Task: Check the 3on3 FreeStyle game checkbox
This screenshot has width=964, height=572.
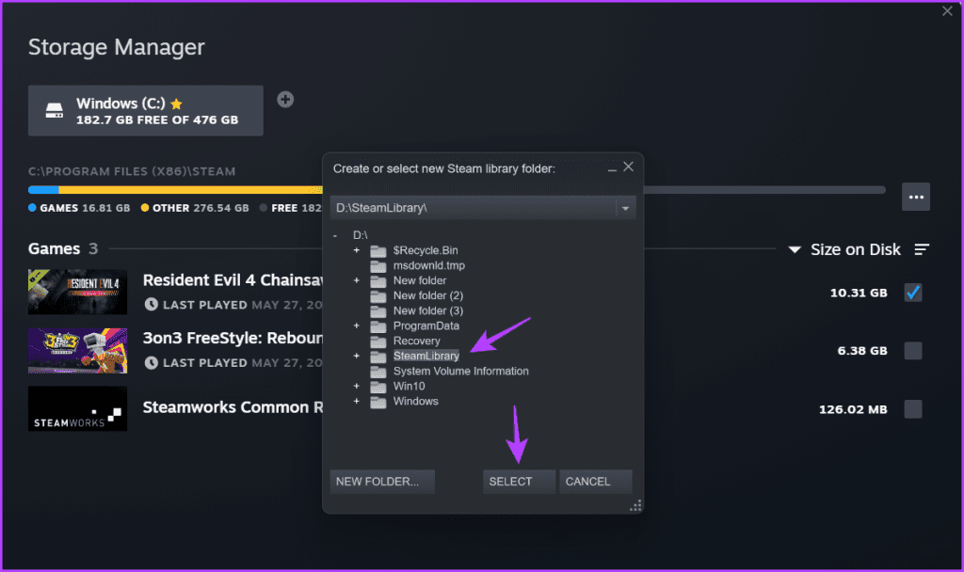Action: pyautogui.click(x=913, y=351)
